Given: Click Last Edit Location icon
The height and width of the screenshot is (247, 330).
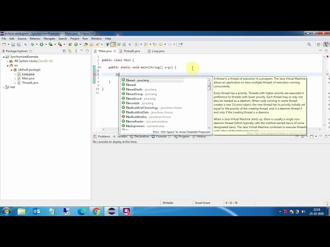Looking at the screenshot, I should (155, 44).
